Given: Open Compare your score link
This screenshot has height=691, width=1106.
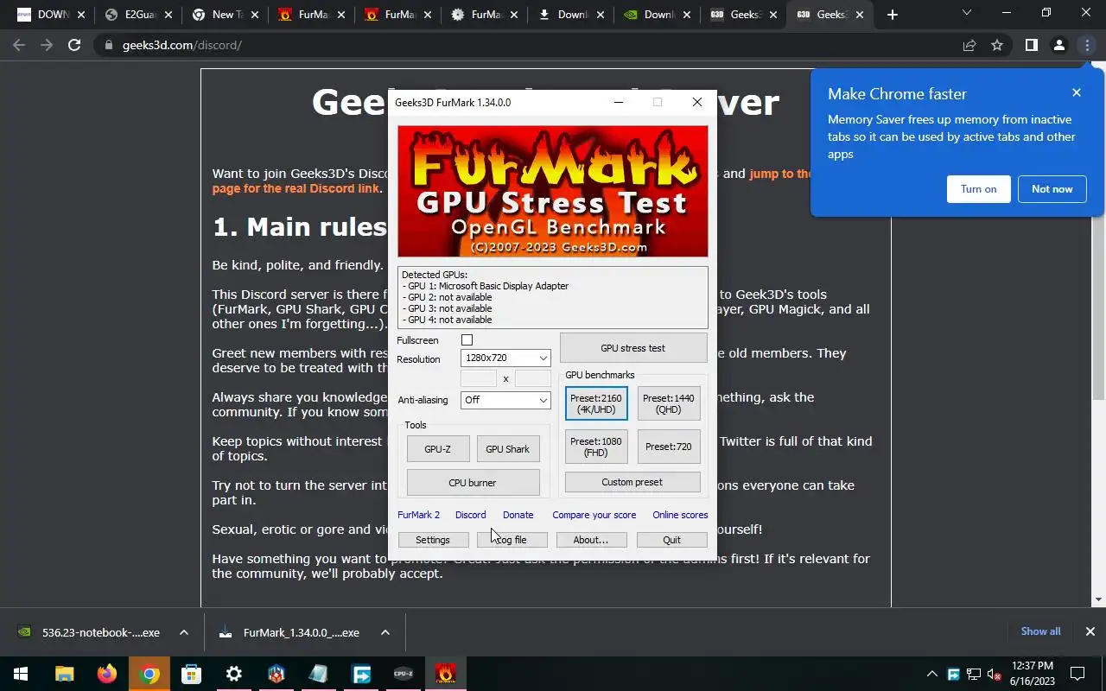Looking at the screenshot, I should (594, 515).
